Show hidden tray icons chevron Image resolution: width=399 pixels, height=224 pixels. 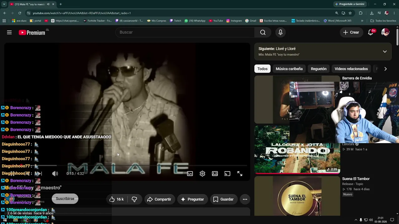pyautogui.click(x=356, y=220)
